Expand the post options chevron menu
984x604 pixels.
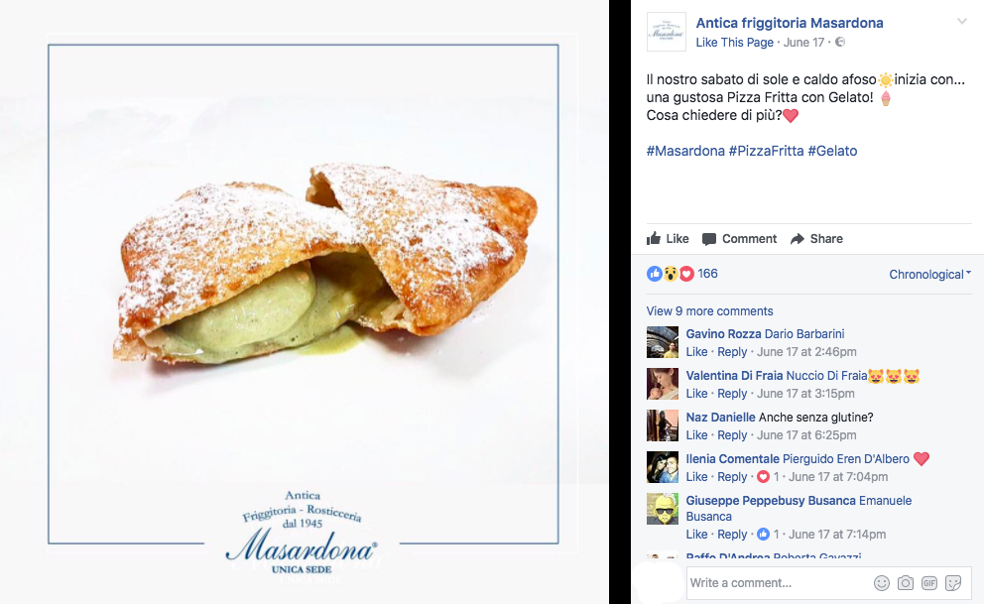(x=961, y=22)
